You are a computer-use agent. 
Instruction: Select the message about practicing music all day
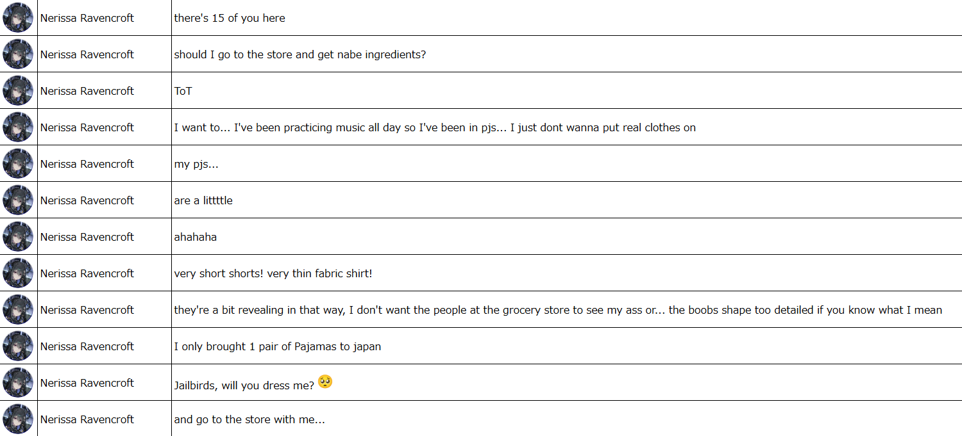point(435,127)
